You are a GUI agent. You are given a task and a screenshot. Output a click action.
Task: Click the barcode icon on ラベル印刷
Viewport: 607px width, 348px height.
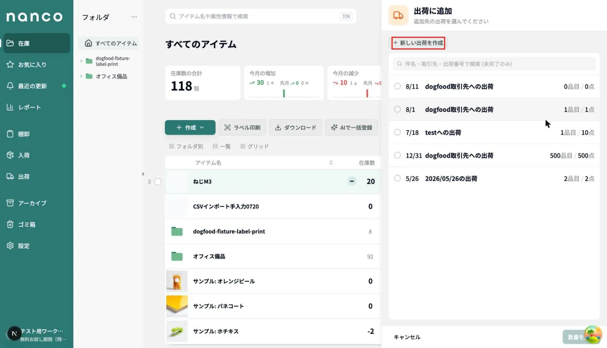coord(228,128)
